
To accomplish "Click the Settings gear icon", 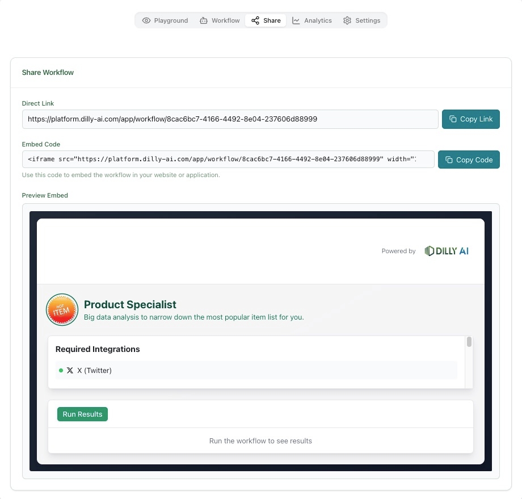I will point(347,20).
